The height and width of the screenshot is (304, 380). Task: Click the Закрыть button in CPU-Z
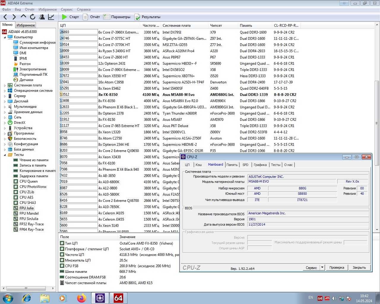(359, 267)
